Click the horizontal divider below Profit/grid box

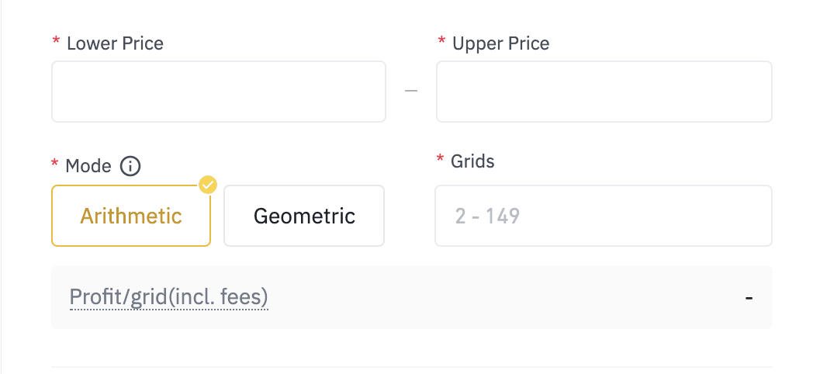point(411,366)
